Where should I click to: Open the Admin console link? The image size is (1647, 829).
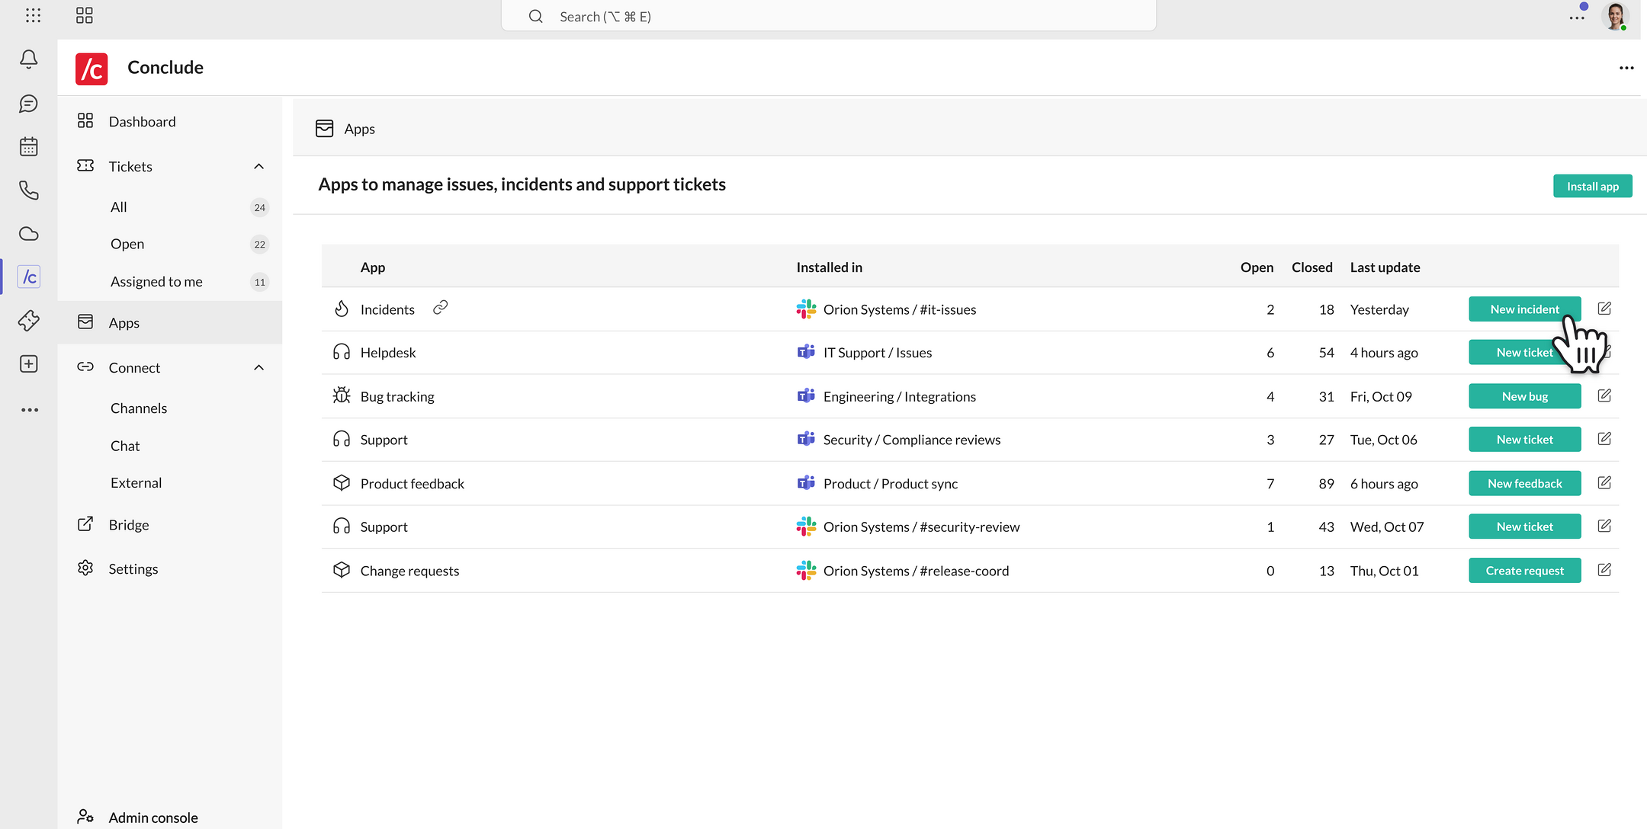[x=152, y=818]
